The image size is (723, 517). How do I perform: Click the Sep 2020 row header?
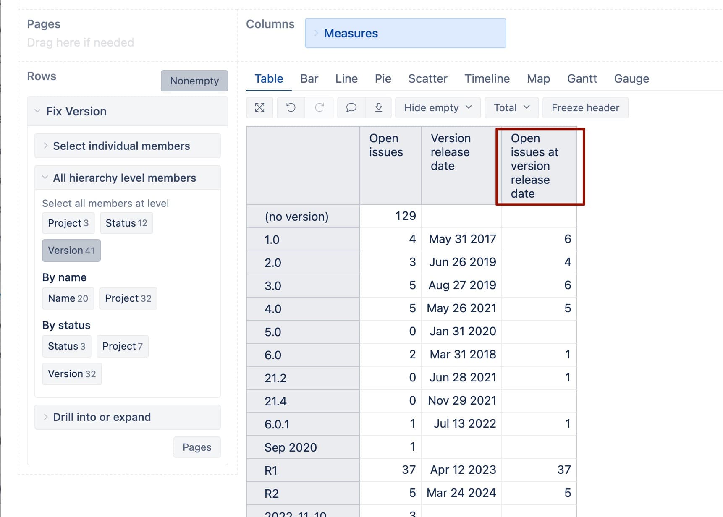tap(303, 447)
